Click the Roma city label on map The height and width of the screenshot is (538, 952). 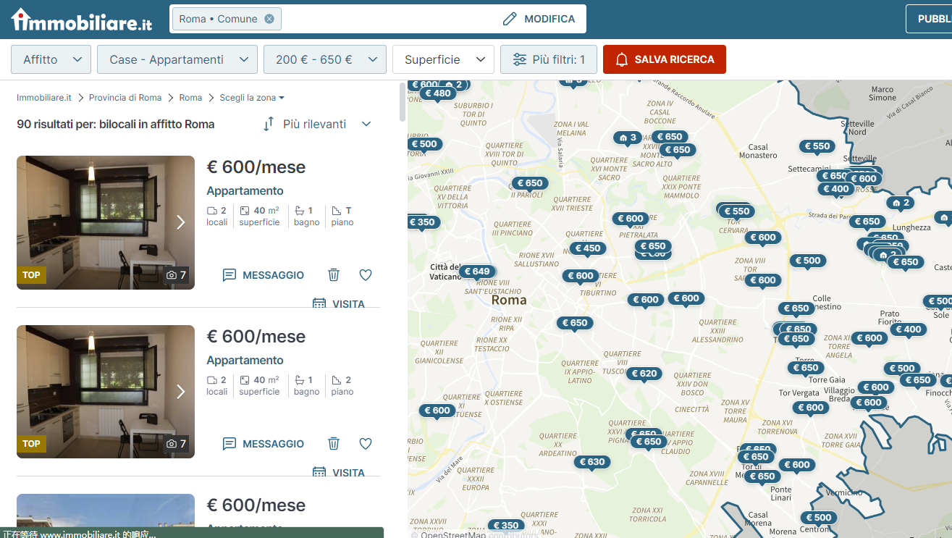pyautogui.click(x=509, y=300)
